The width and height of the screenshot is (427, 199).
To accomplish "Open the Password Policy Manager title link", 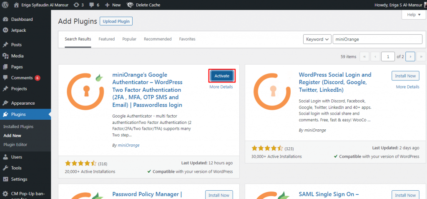I will [147, 194].
